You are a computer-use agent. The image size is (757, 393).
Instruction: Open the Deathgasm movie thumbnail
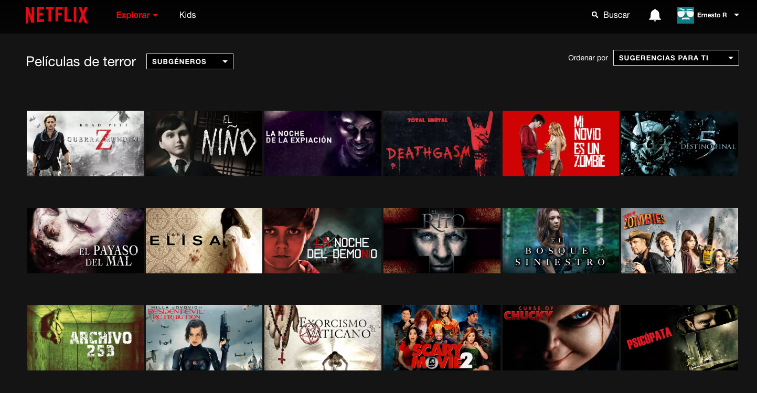pyautogui.click(x=442, y=143)
